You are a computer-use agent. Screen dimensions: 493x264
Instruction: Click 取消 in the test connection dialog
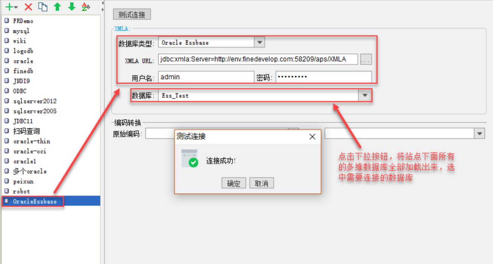click(x=261, y=183)
